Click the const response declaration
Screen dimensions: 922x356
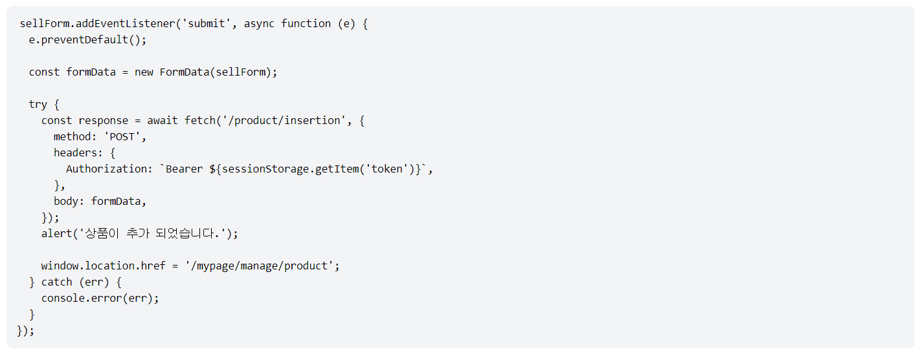(x=85, y=121)
